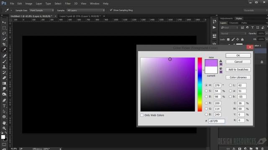Select the Lasso tool
The image size is (268, 150).
tap(4, 33)
